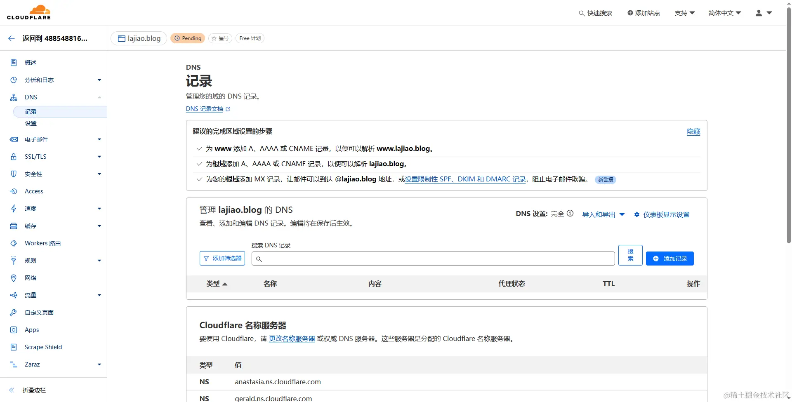Click the double-chevron 折叠边栏 icon

coord(12,390)
